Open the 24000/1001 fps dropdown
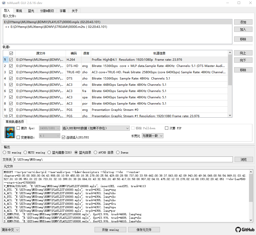The width and height of the screenshot is (256, 235). (x=50, y=128)
